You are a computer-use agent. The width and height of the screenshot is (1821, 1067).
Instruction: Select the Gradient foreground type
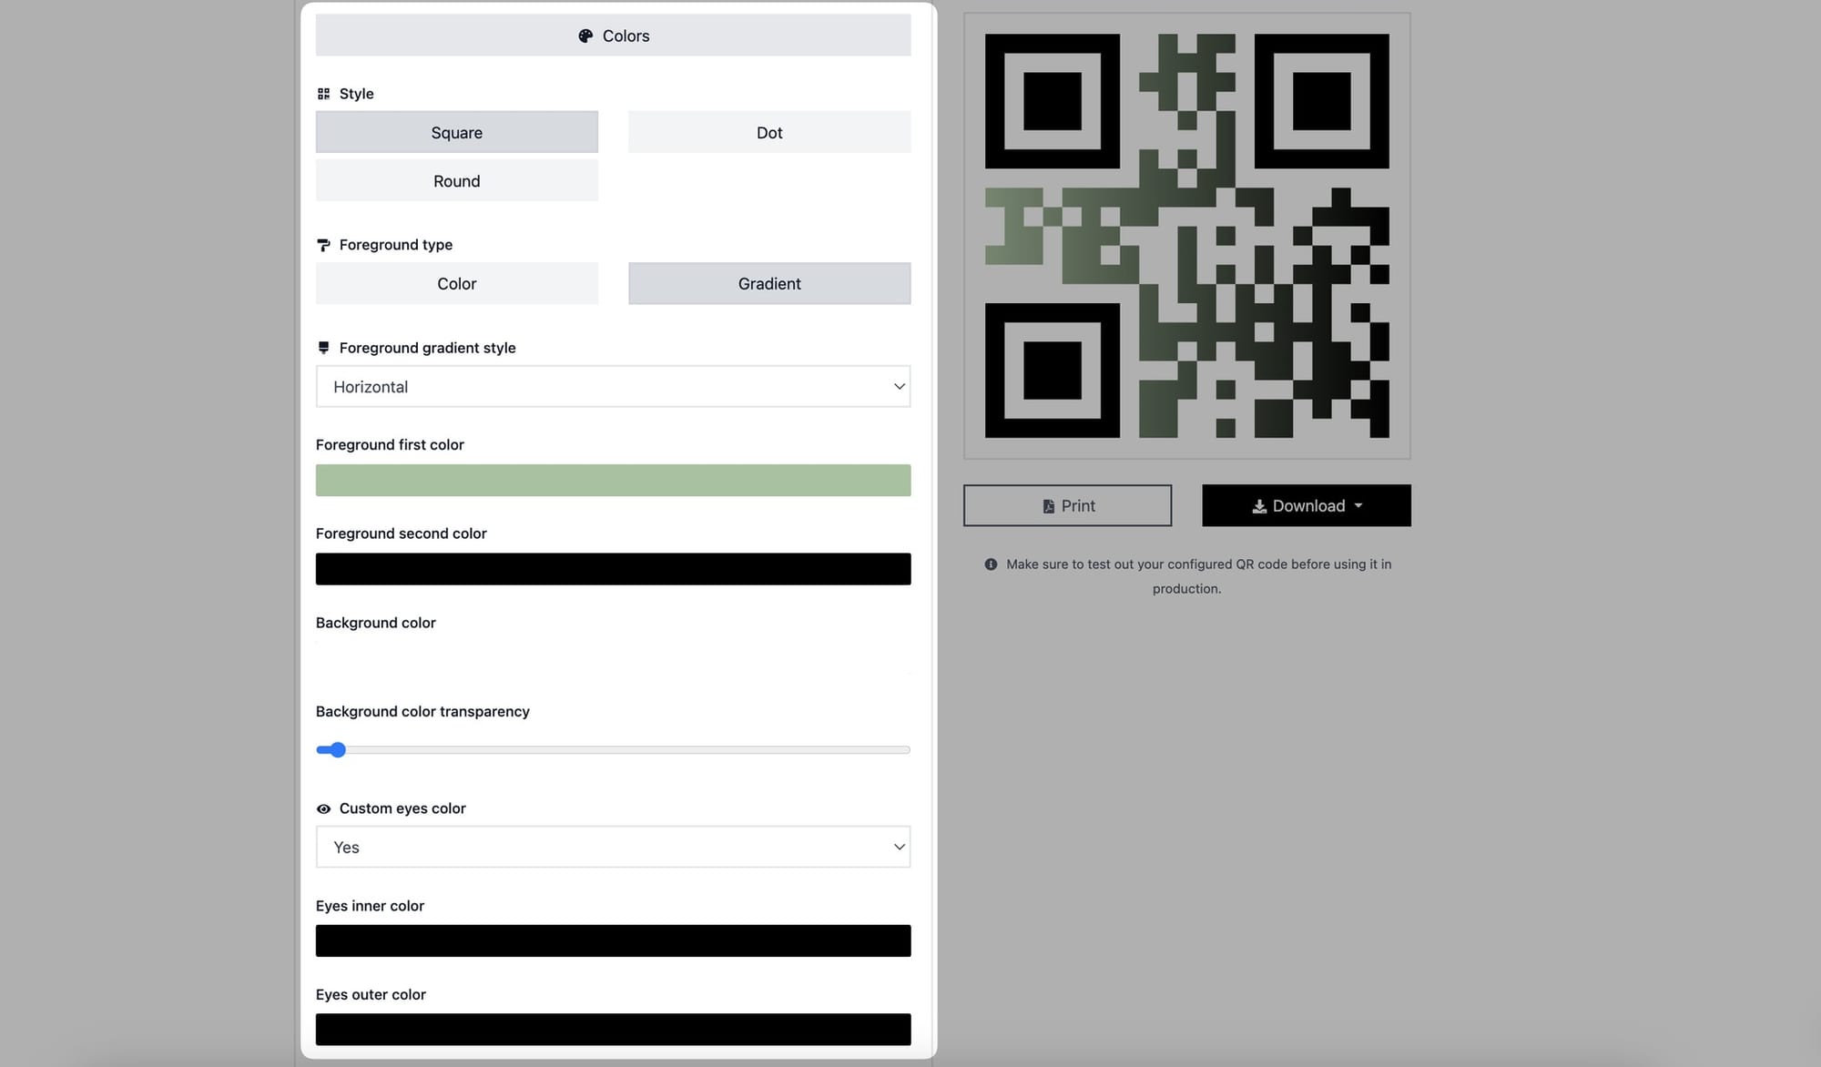(768, 282)
